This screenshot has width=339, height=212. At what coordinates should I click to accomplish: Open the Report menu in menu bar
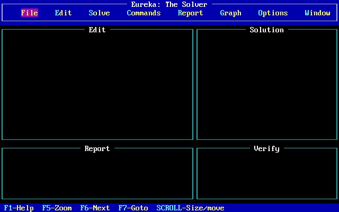point(190,13)
